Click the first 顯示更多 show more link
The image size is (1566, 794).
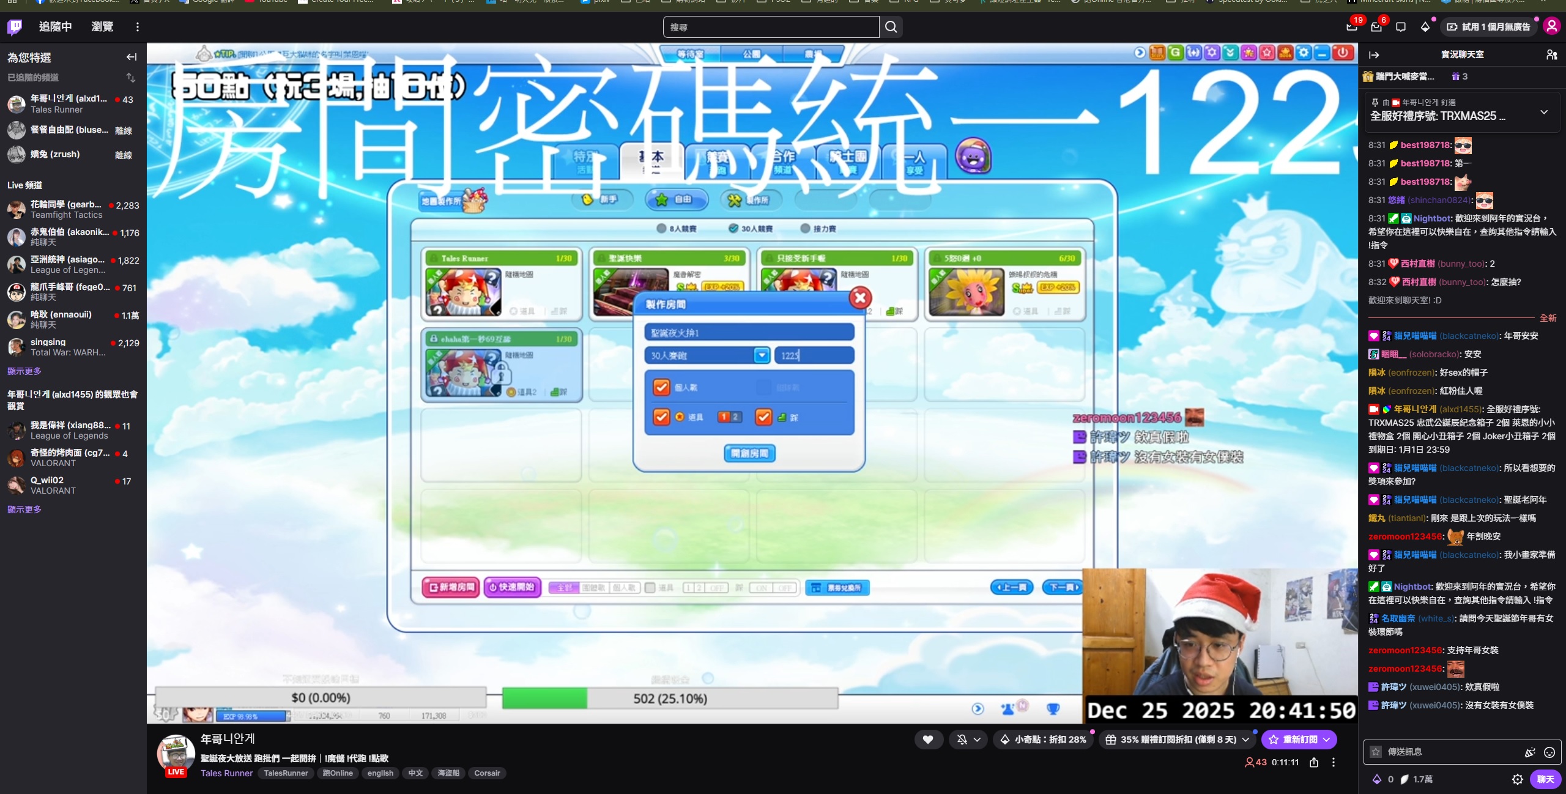pyautogui.click(x=24, y=371)
